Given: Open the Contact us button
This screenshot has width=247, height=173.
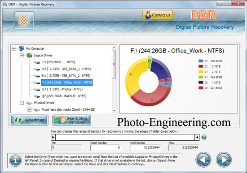Looking at the screenshot, I should 158,15.
